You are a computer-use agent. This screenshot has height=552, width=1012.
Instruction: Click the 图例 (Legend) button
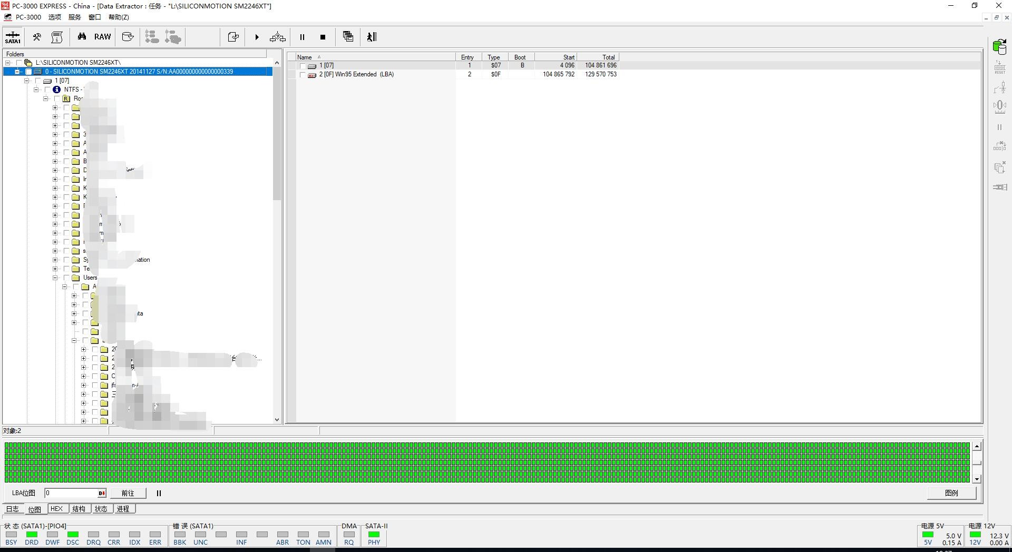(x=951, y=493)
